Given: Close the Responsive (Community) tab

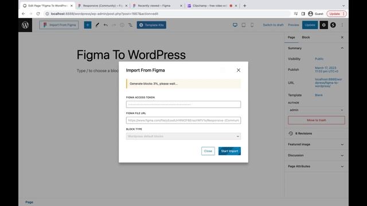Looking at the screenshot, I should pyautogui.click(x=126, y=6).
